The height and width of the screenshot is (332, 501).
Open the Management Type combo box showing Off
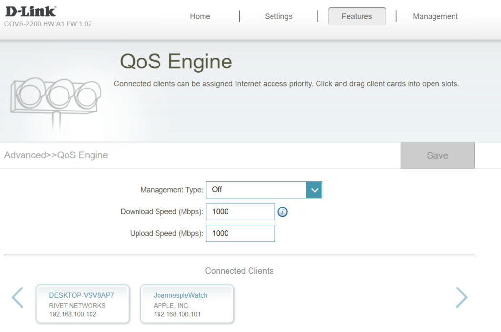pos(256,190)
